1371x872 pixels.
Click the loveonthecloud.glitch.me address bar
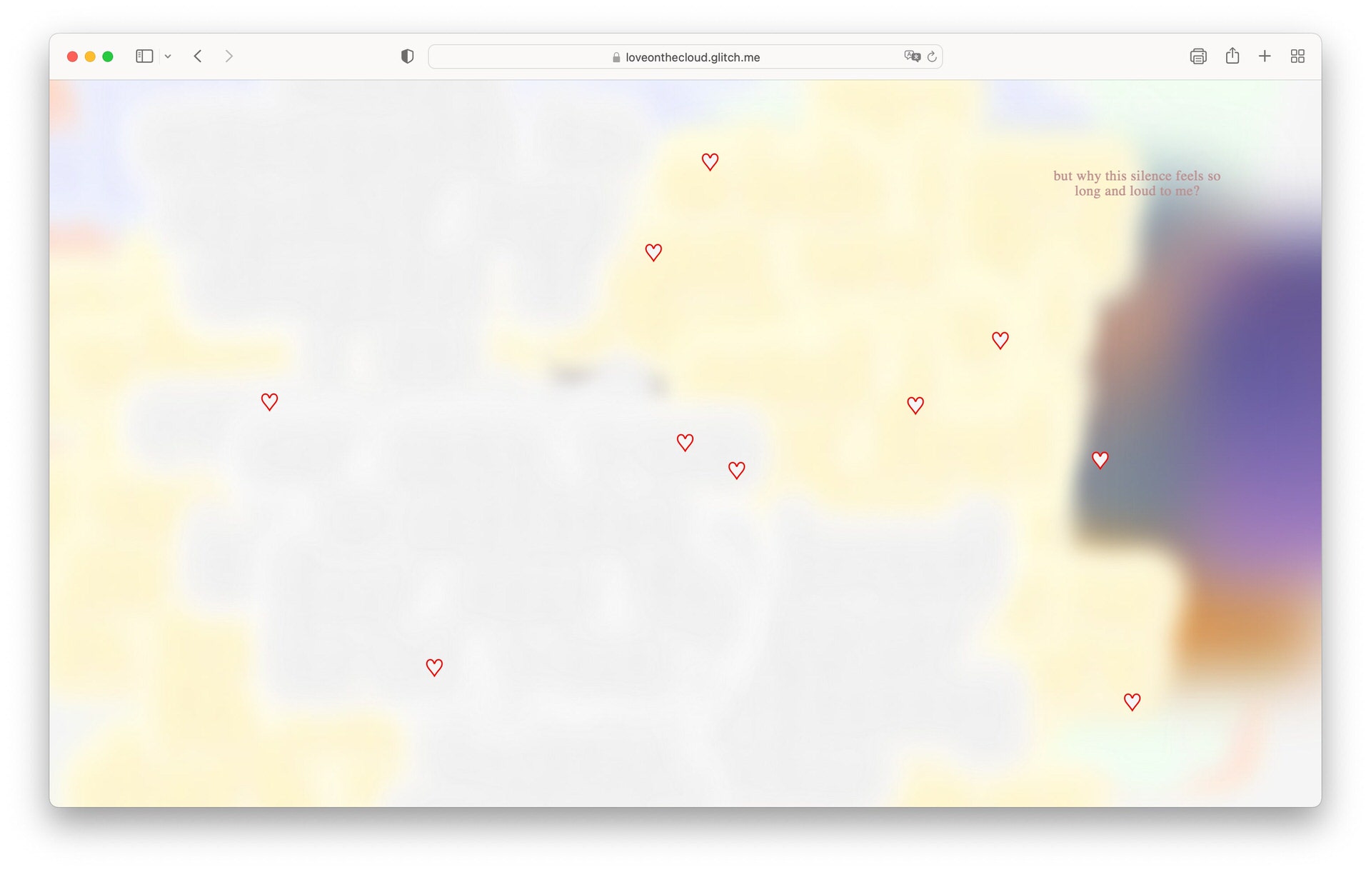point(692,57)
